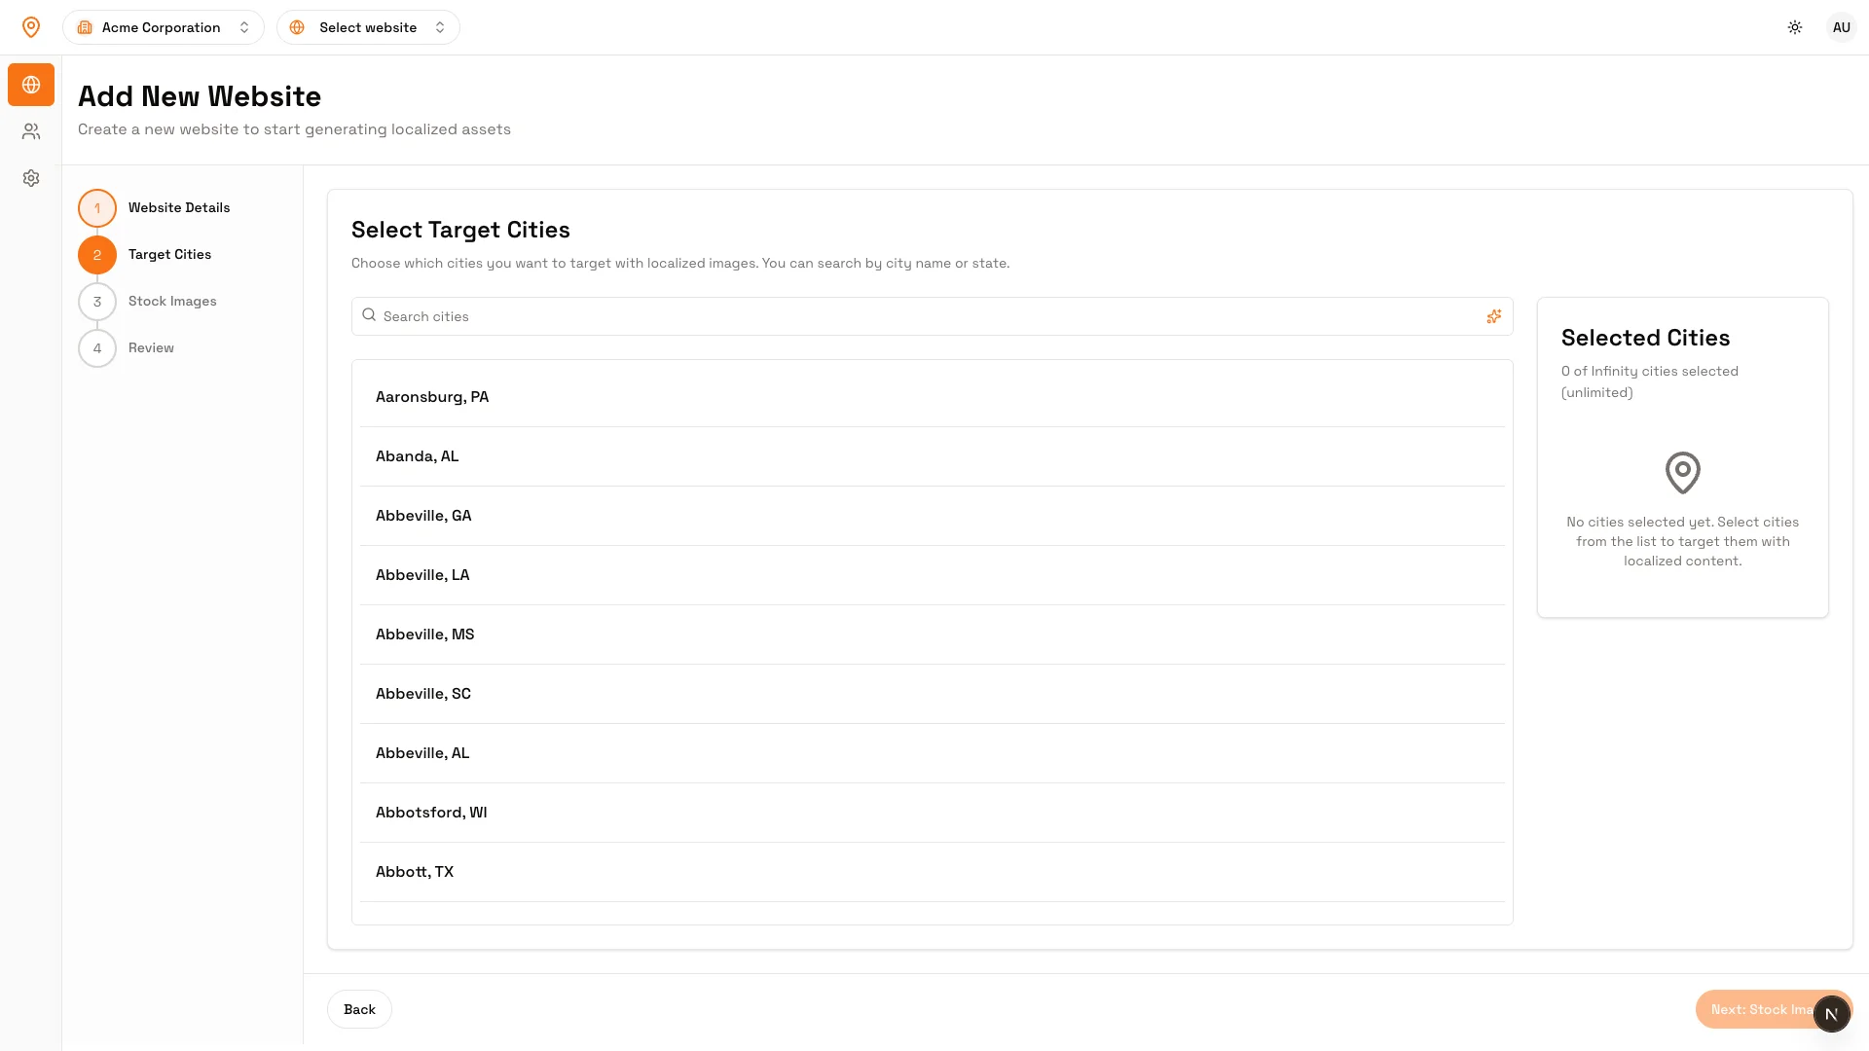Open the settings gear sidebar icon
Screen dimensions: 1869x1051
pyautogui.click(x=31, y=178)
